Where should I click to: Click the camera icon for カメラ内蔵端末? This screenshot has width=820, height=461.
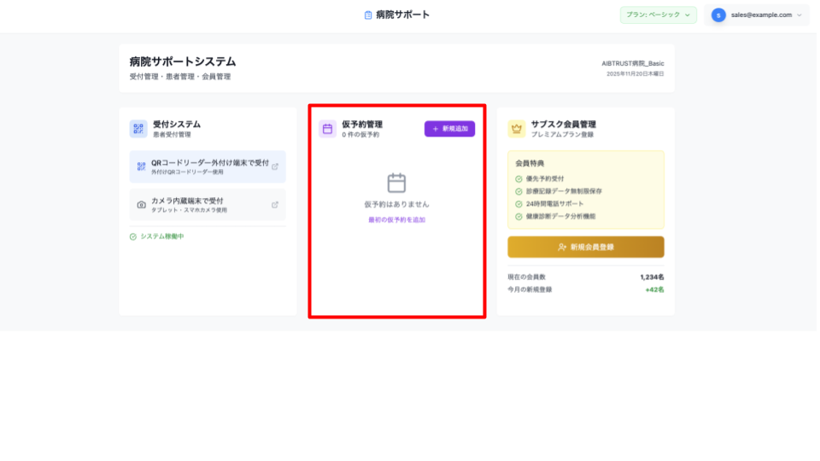click(x=142, y=205)
